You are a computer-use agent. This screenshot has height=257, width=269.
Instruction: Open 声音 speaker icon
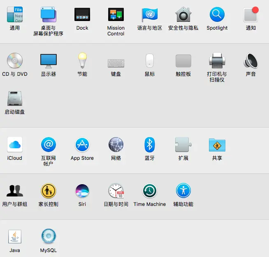[250, 61]
